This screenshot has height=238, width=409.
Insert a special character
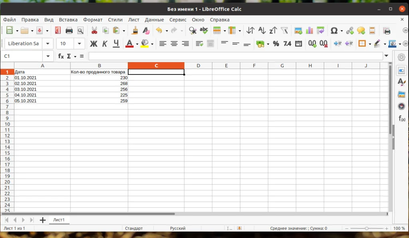[334, 30]
